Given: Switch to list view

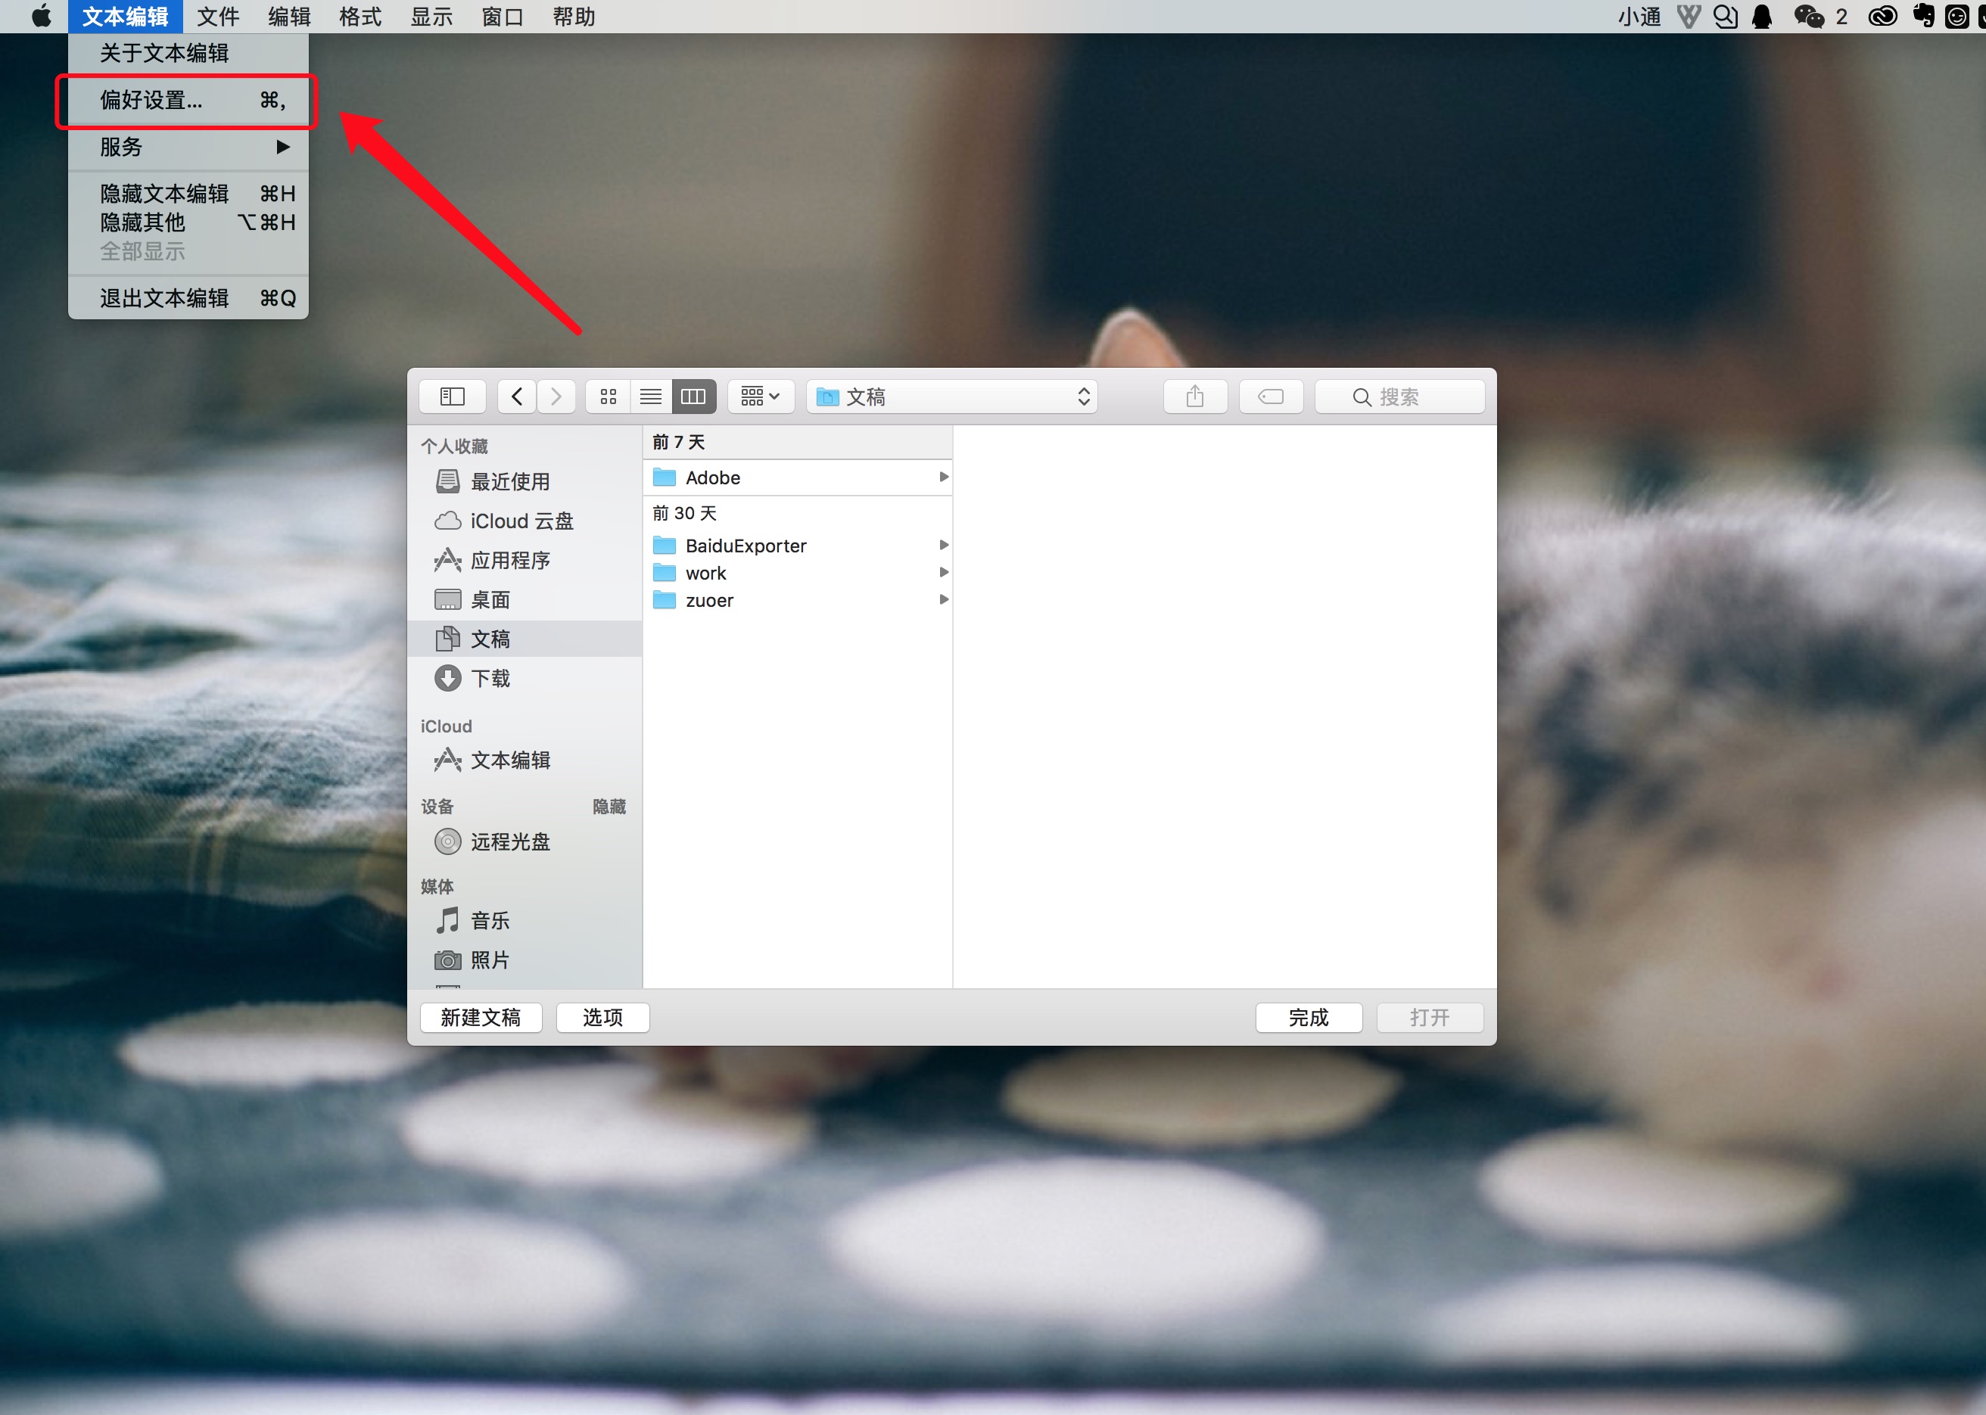Looking at the screenshot, I should [x=651, y=397].
